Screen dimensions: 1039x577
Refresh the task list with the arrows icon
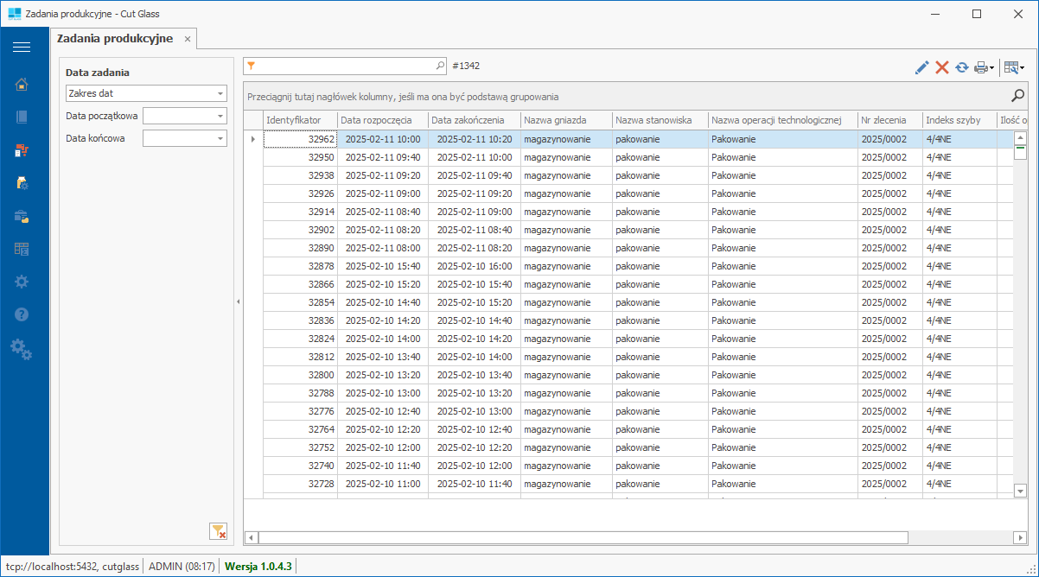pos(961,67)
